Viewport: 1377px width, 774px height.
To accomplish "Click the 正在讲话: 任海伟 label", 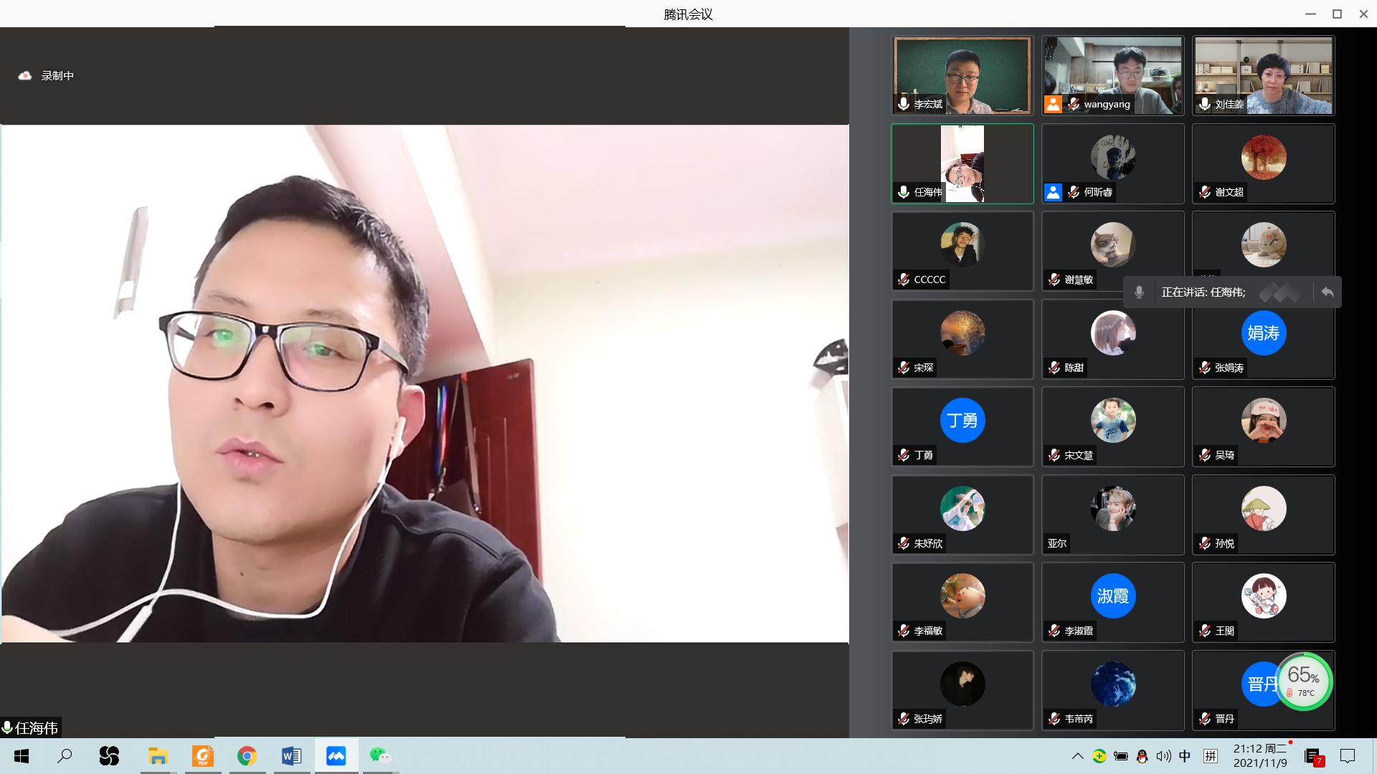I will 1203,292.
